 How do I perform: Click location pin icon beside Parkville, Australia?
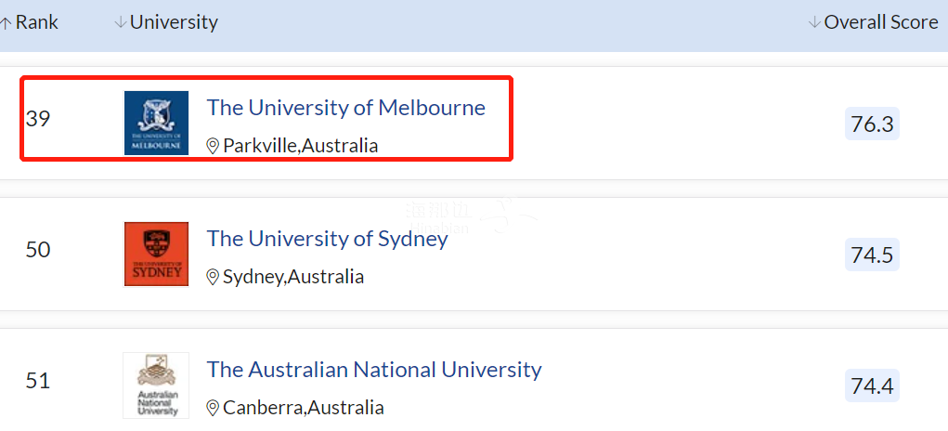213,146
